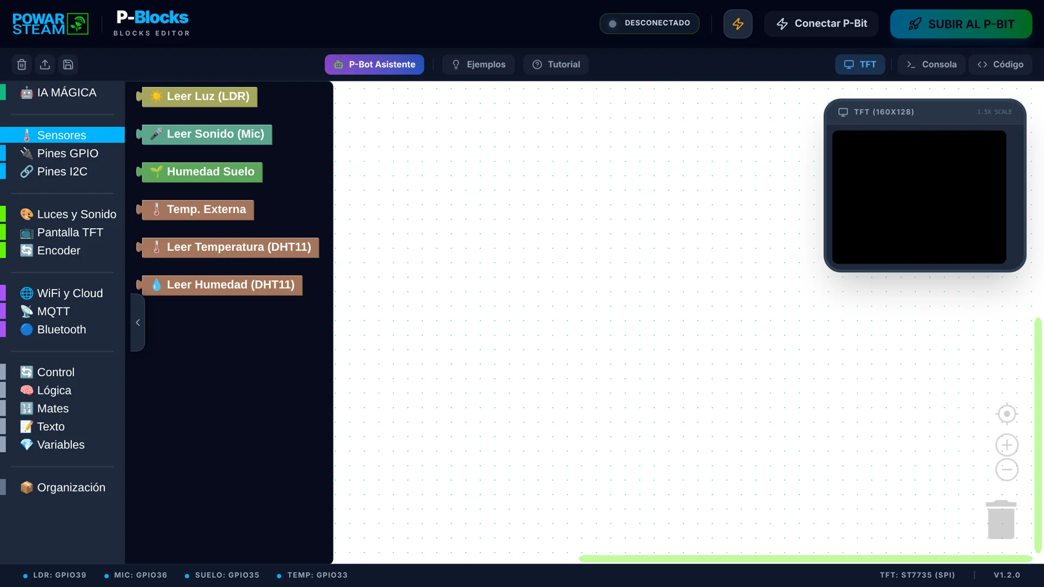Pick the Humedad Suelo block
Image resolution: width=1044 pixels, height=587 pixels.
pos(200,172)
